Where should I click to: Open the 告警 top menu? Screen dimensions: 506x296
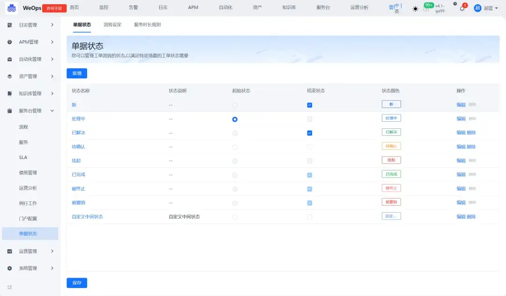(133, 7)
